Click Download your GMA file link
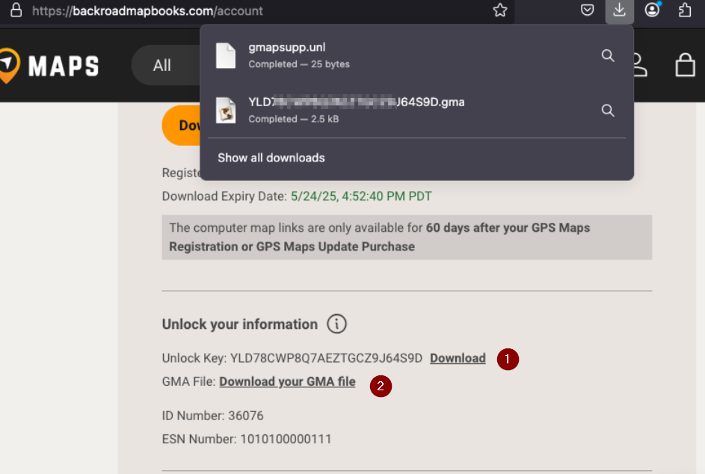The width and height of the screenshot is (705, 474). click(287, 381)
